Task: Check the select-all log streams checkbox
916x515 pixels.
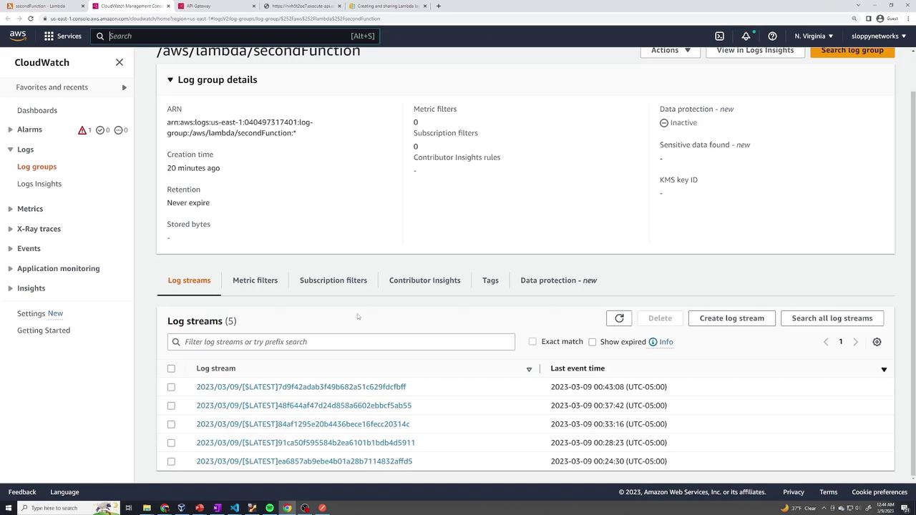Action: pyautogui.click(x=171, y=368)
